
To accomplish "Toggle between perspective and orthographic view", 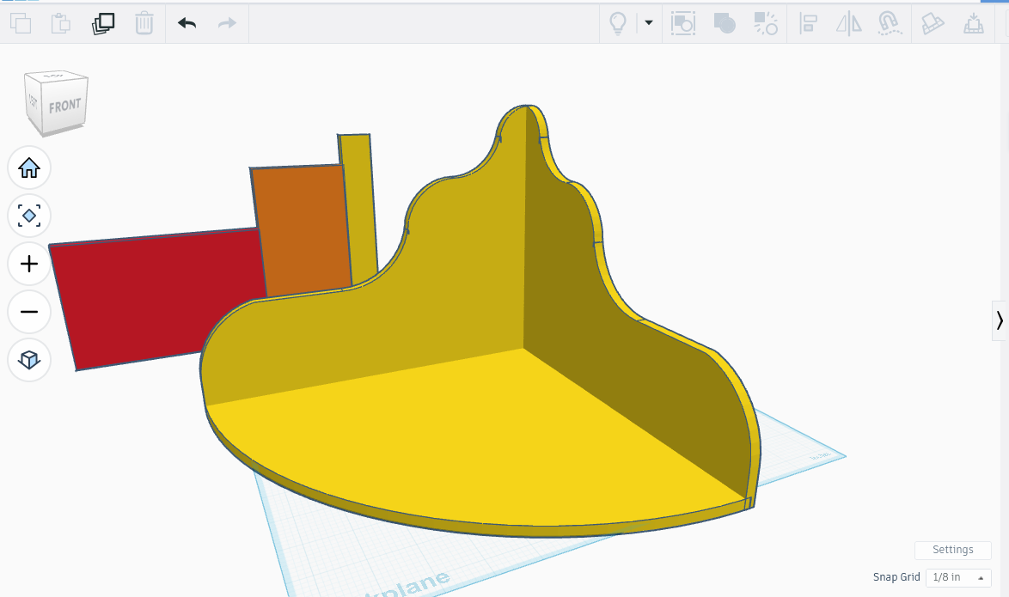I will (28, 360).
